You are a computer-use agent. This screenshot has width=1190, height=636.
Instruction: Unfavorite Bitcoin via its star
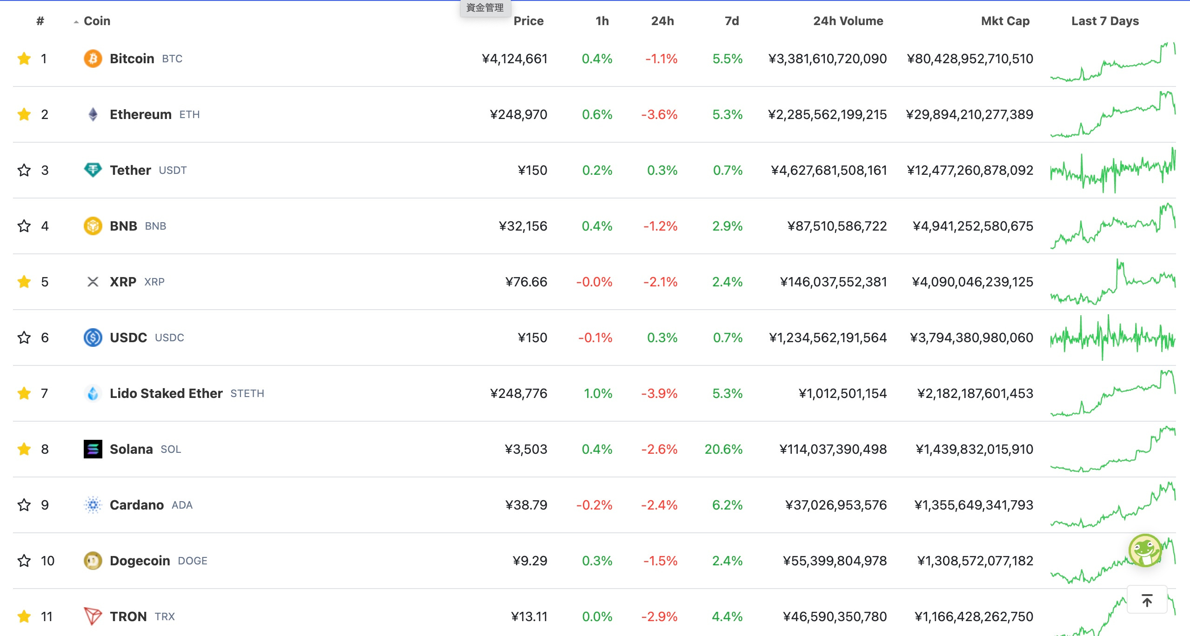coord(24,59)
